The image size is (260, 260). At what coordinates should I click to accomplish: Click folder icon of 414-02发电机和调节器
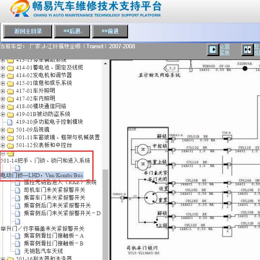click(10, 76)
